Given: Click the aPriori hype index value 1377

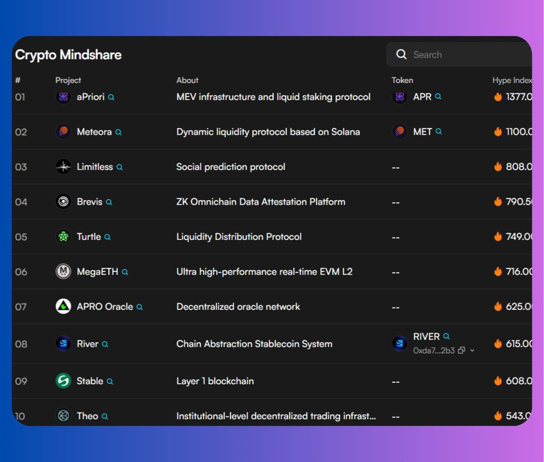Looking at the screenshot, I should [519, 97].
